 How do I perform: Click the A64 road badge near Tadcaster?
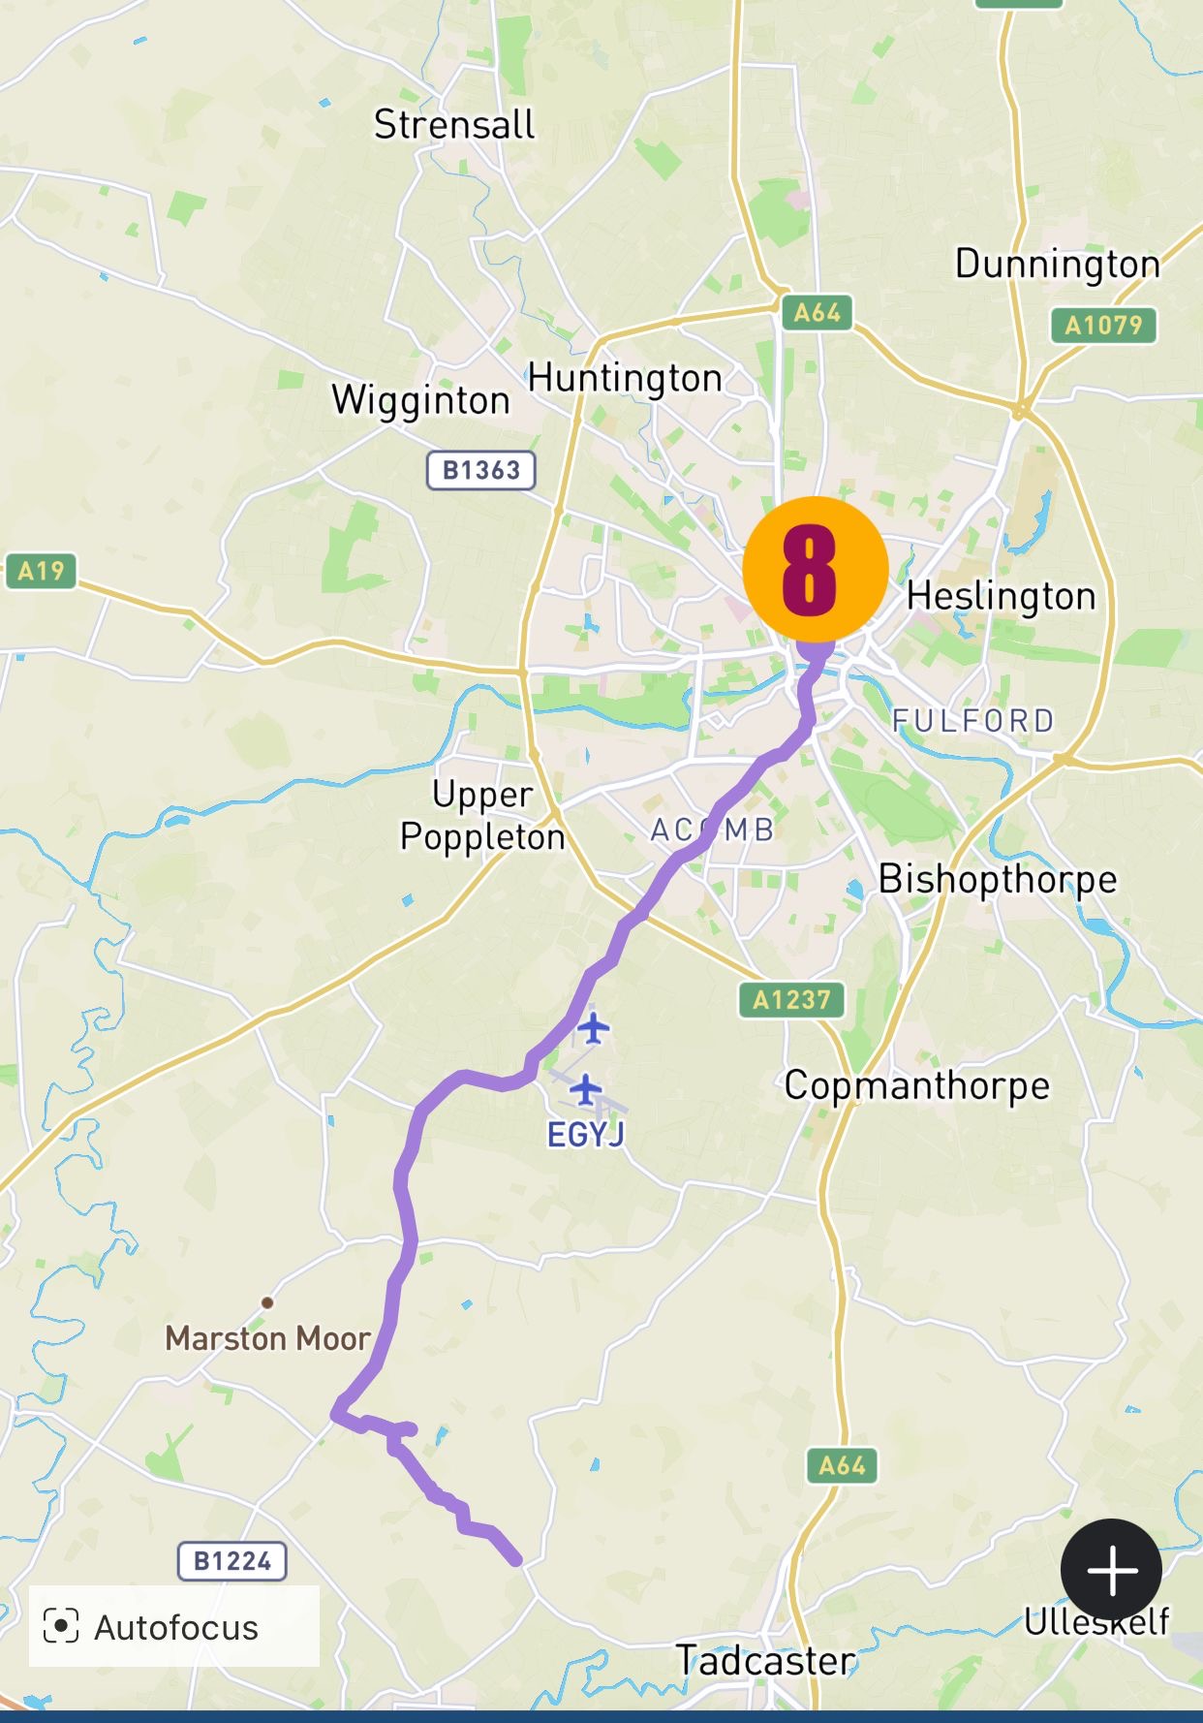tap(842, 1465)
